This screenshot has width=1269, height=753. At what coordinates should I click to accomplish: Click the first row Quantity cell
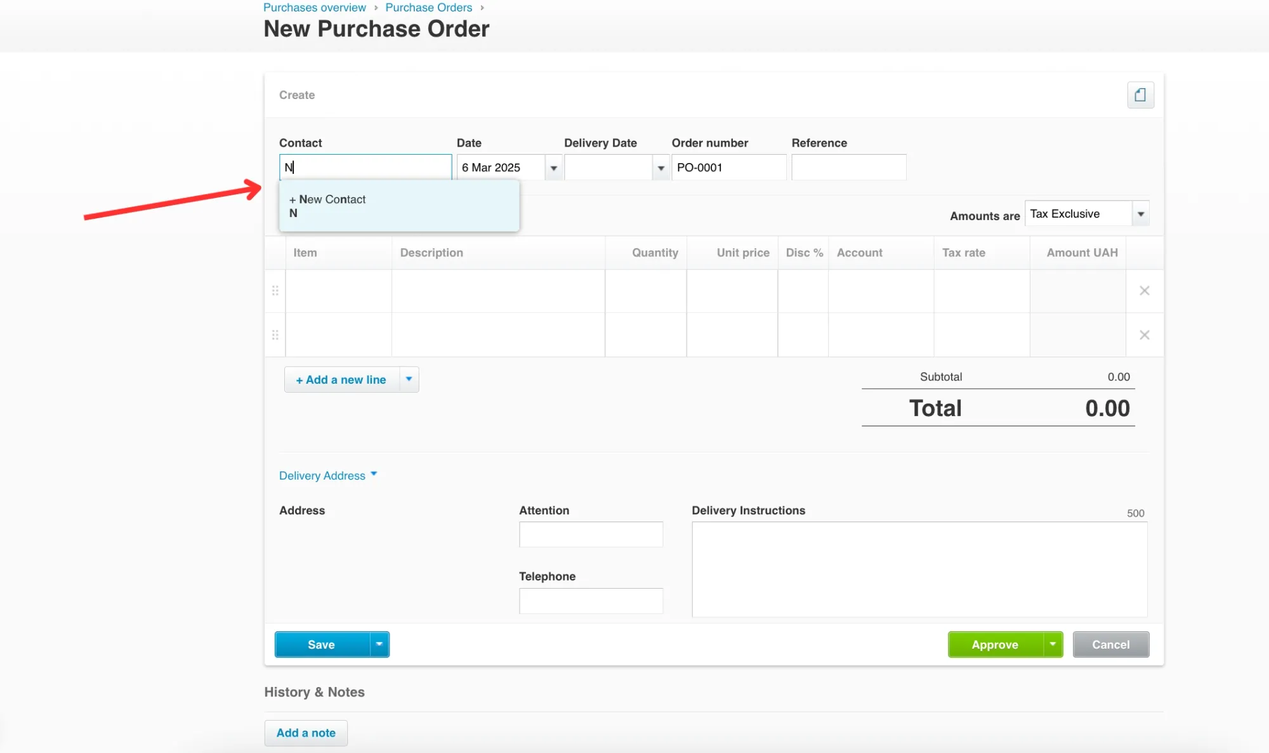[646, 291]
